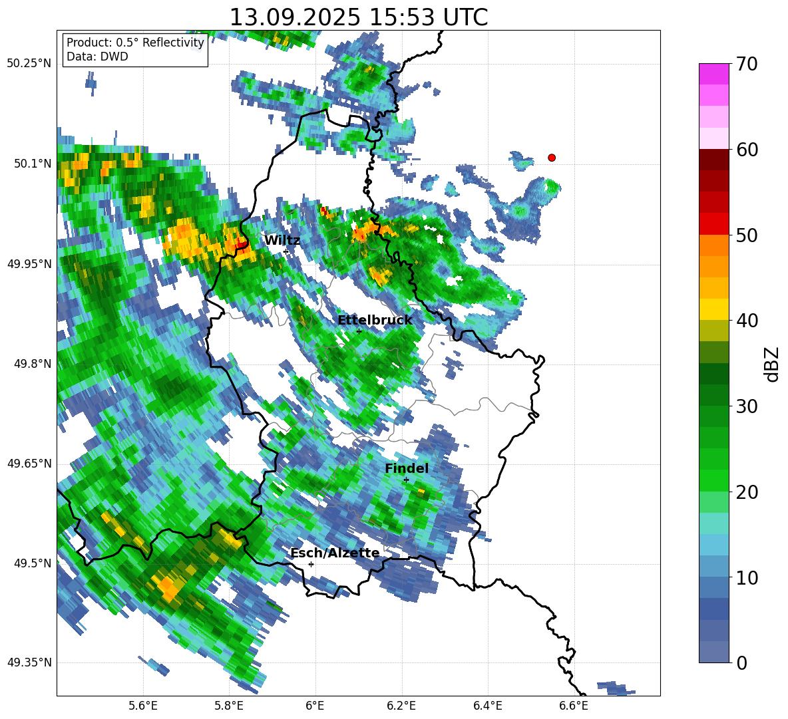Image resolution: width=788 pixels, height=719 pixels.
Task: Click the dark red colorbar swatch below 60
Action: (713, 160)
